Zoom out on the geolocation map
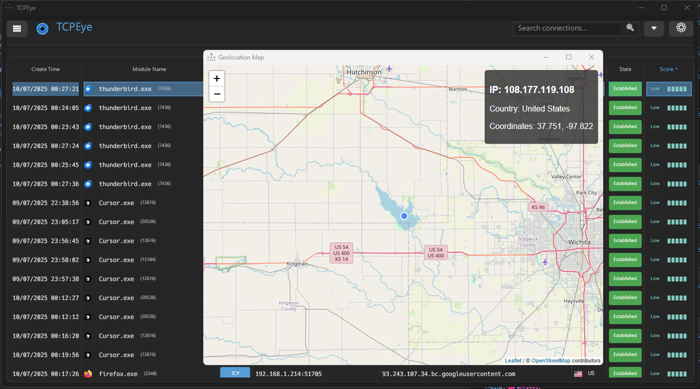This screenshot has width=700, height=389. pyautogui.click(x=217, y=94)
